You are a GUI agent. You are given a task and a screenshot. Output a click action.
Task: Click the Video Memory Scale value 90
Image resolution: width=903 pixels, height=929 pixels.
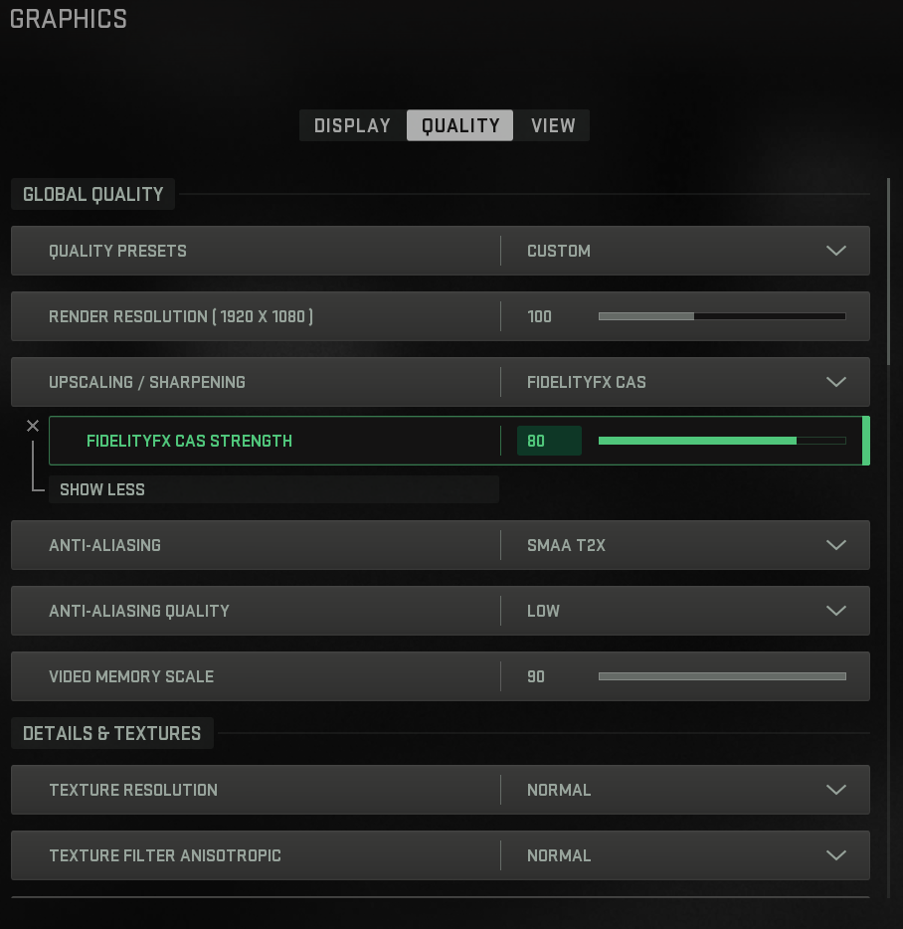pyautogui.click(x=536, y=676)
